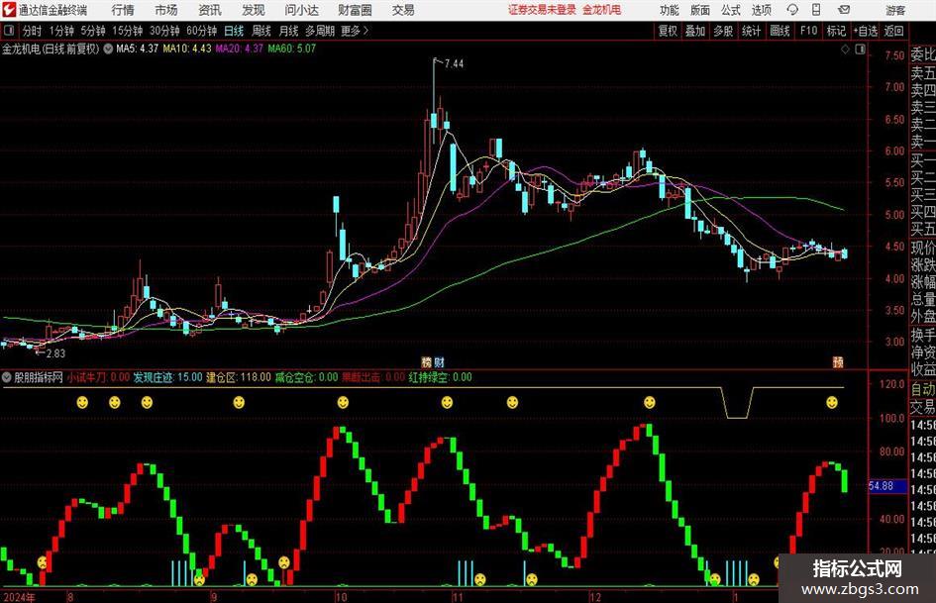Viewport: 936px width, 603px height.
Task: Expand the 更多 periods dropdown
Action: [x=355, y=31]
